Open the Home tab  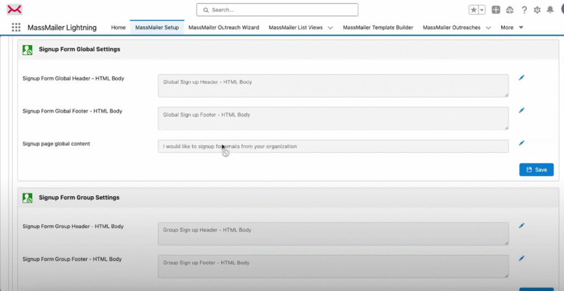(118, 28)
